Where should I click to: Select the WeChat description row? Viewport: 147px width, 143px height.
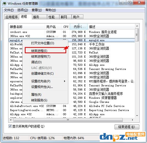[x=94, y=52]
